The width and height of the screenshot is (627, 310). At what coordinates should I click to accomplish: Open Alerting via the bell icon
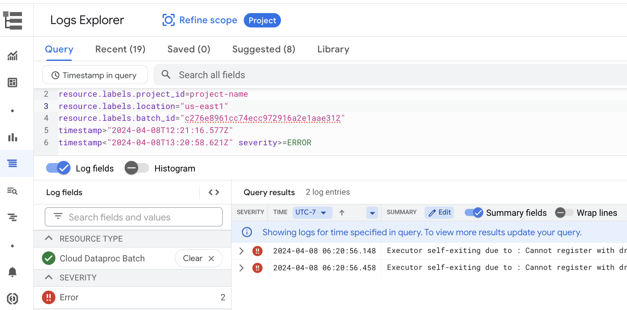tap(13, 272)
